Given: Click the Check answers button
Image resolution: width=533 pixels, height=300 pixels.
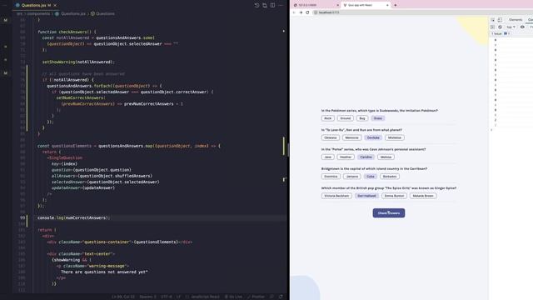Looking at the screenshot, I should pyautogui.click(x=389, y=213).
